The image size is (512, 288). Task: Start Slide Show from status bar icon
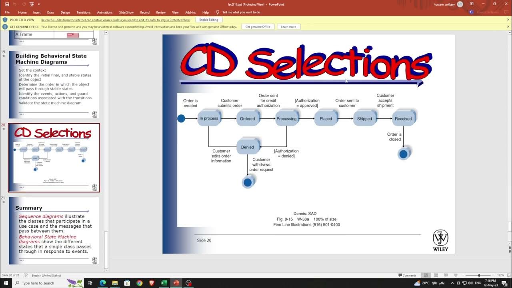[456, 275]
